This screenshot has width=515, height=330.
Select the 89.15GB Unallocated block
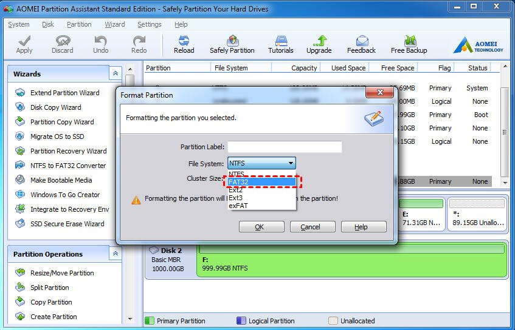pos(477,215)
